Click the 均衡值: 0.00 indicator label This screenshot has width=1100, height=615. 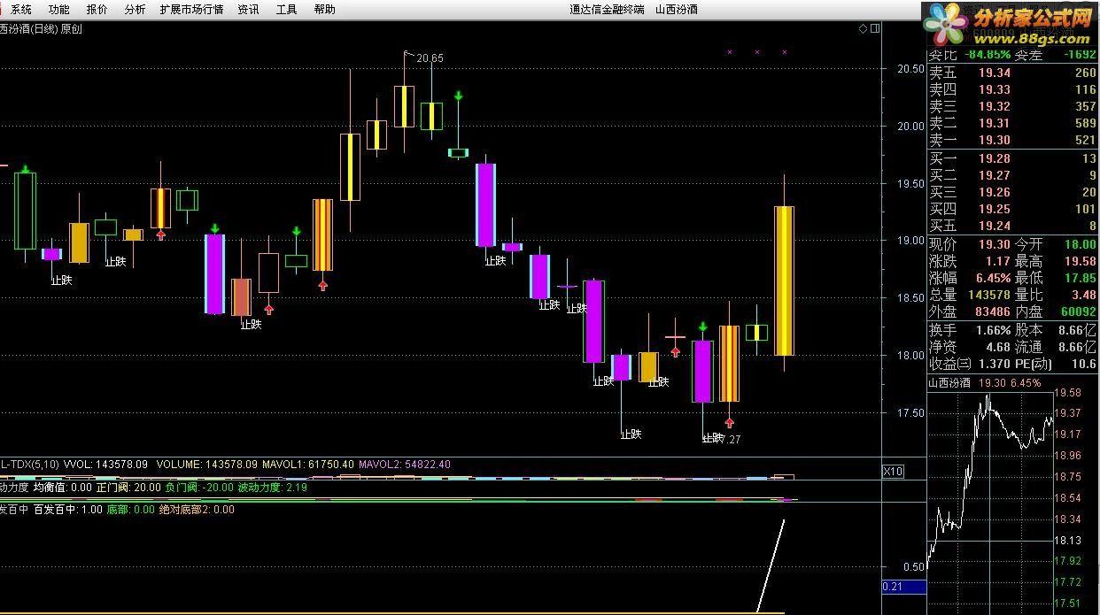[63, 487]
